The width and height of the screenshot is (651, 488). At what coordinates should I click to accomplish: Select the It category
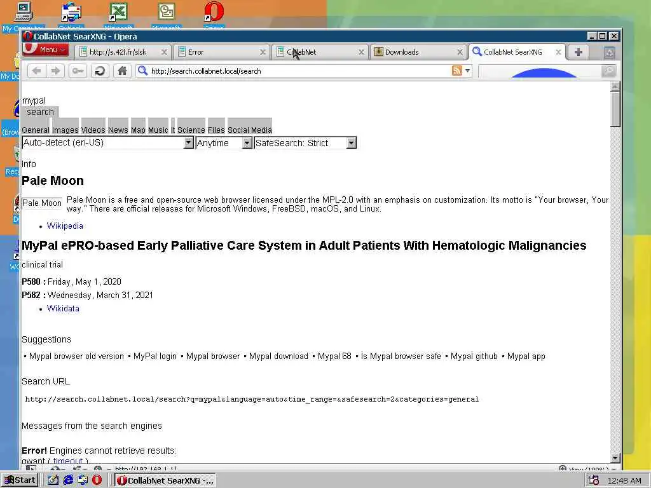click(x=173, y=130)
